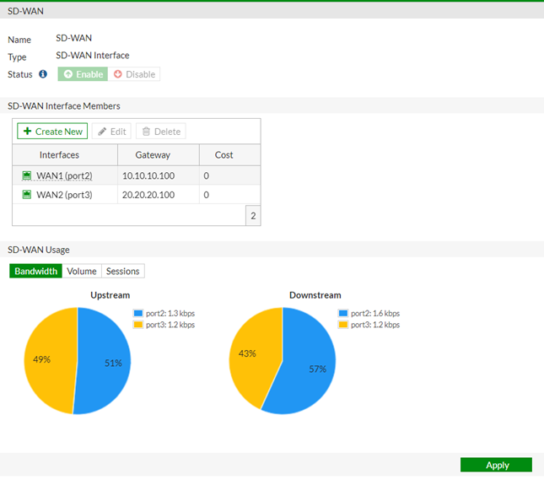The height and width of the screenshot is (485, 544).
Task: Click Downstream port2 blue legend swatch
Action: point(343,313)
